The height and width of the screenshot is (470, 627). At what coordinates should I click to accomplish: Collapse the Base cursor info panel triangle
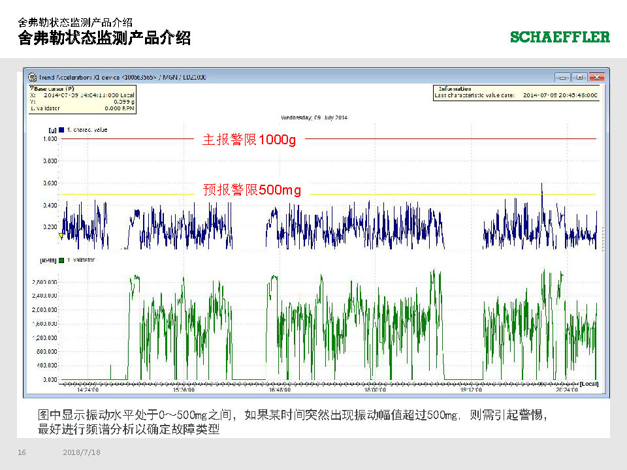pyautogui.click(x=31, y=88)
